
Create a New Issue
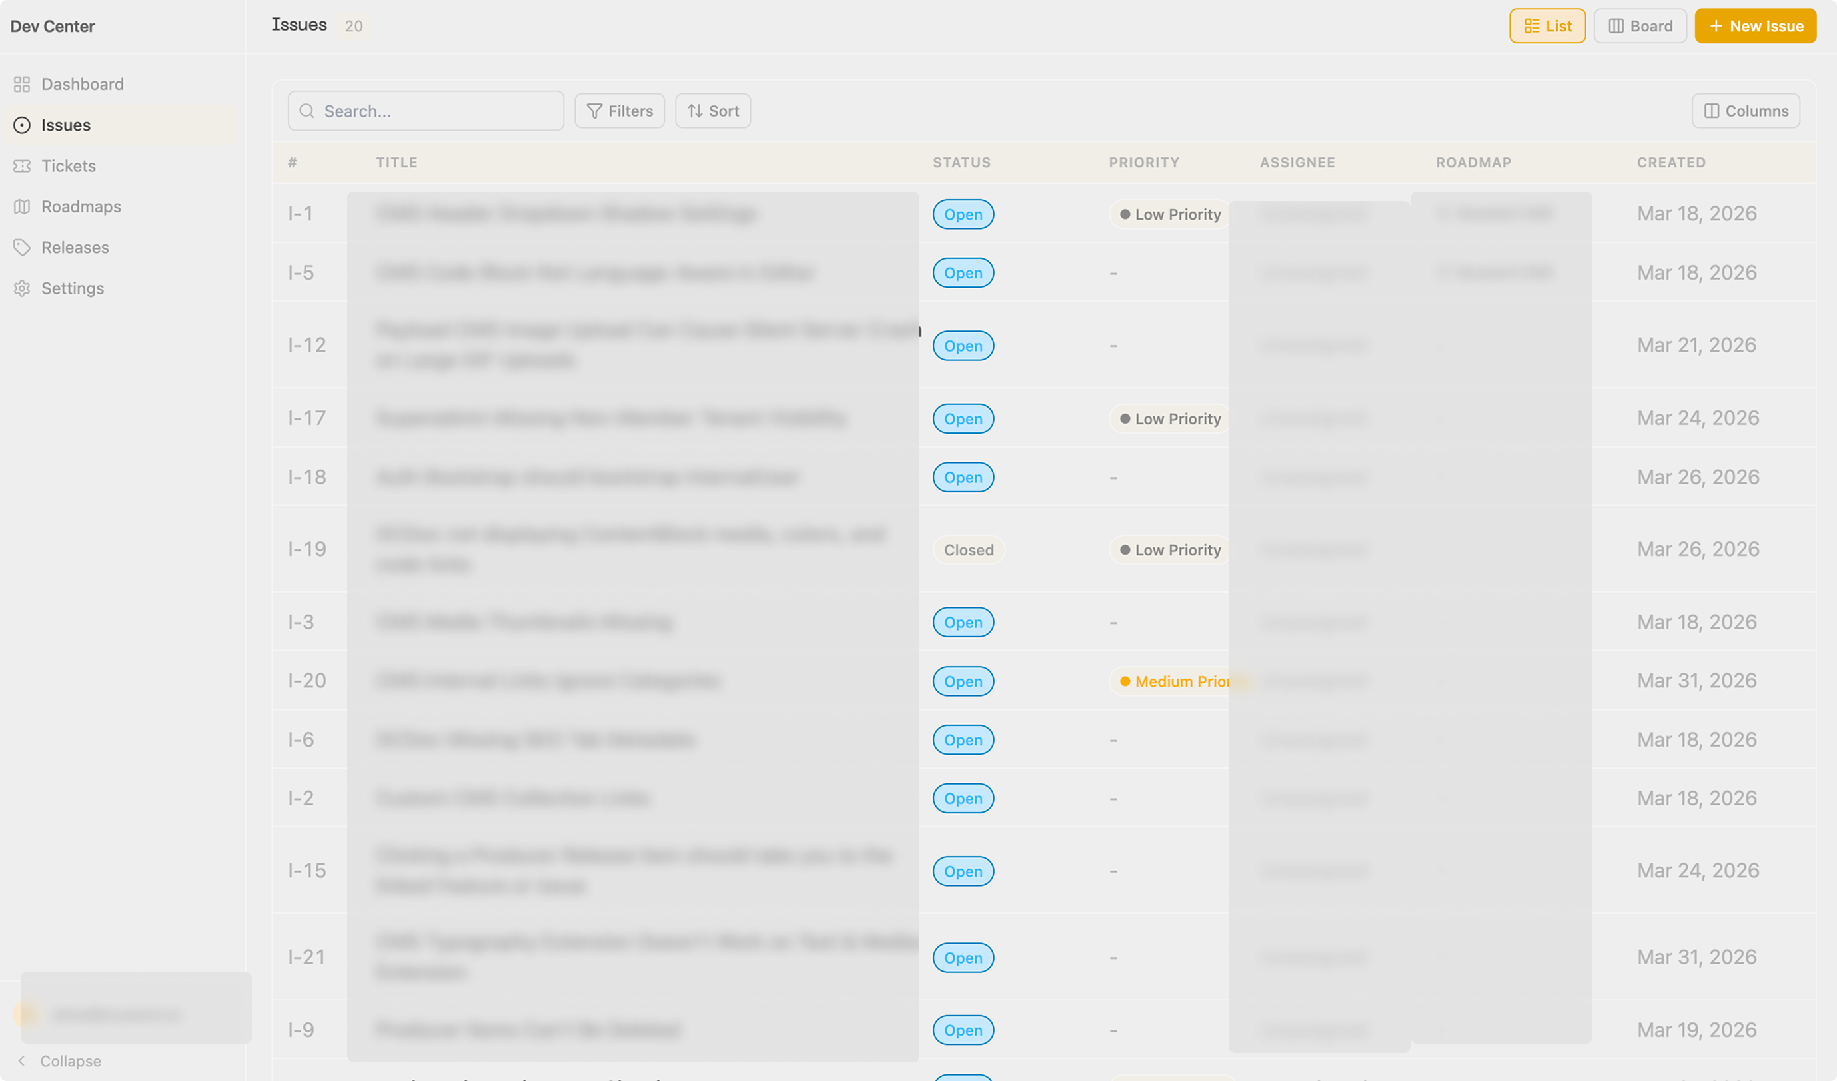1754,26
